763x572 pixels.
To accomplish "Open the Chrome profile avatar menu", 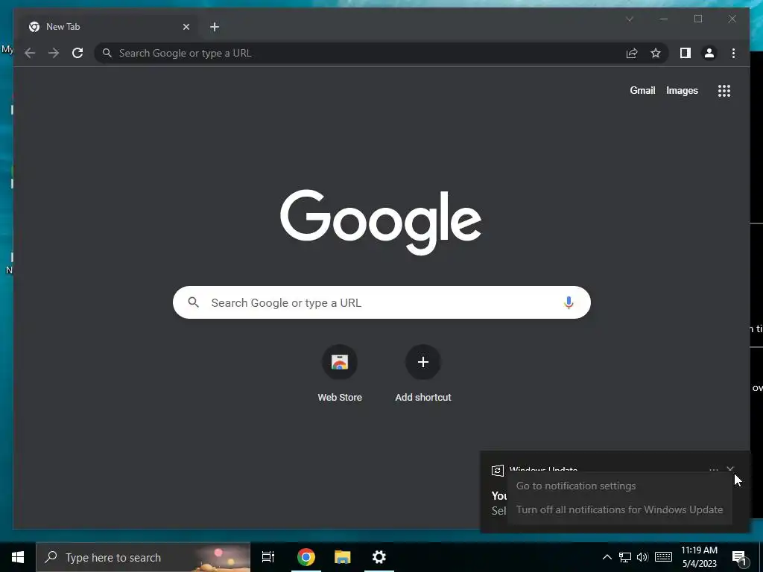I will (709, 53).
